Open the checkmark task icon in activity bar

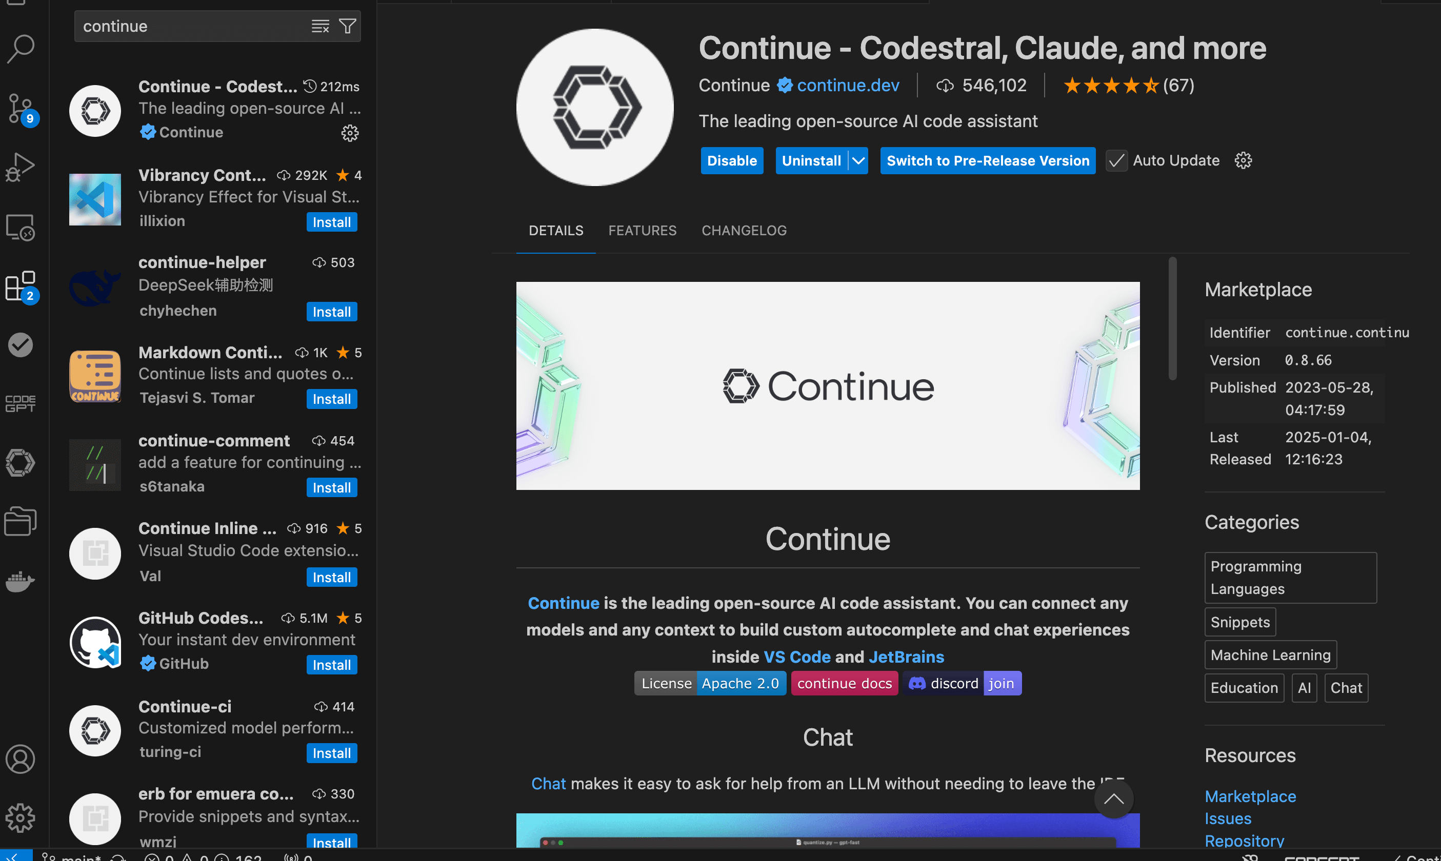coord(21,344)
